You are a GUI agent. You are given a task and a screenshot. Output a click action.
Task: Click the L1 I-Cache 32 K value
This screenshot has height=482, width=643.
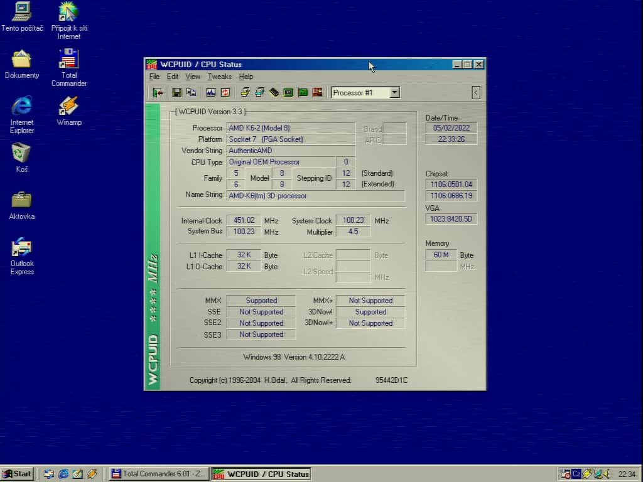click(244, 255)
